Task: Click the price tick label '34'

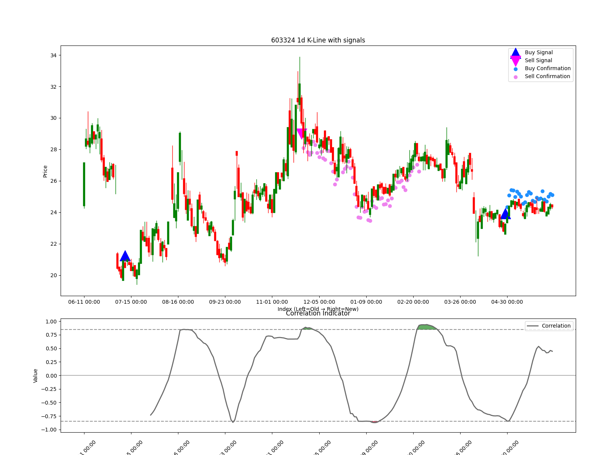Action: coord(53,55)
